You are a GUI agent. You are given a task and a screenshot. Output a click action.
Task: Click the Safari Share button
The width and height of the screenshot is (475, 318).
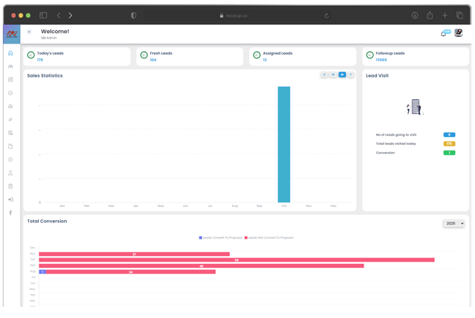pos(429,15)
